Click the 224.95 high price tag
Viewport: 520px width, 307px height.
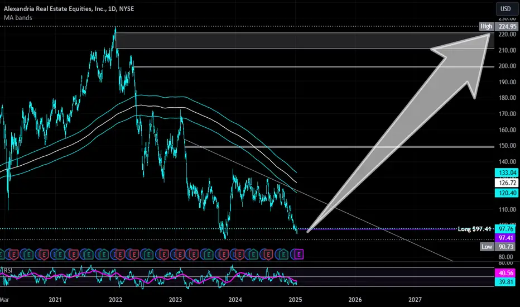507,26
